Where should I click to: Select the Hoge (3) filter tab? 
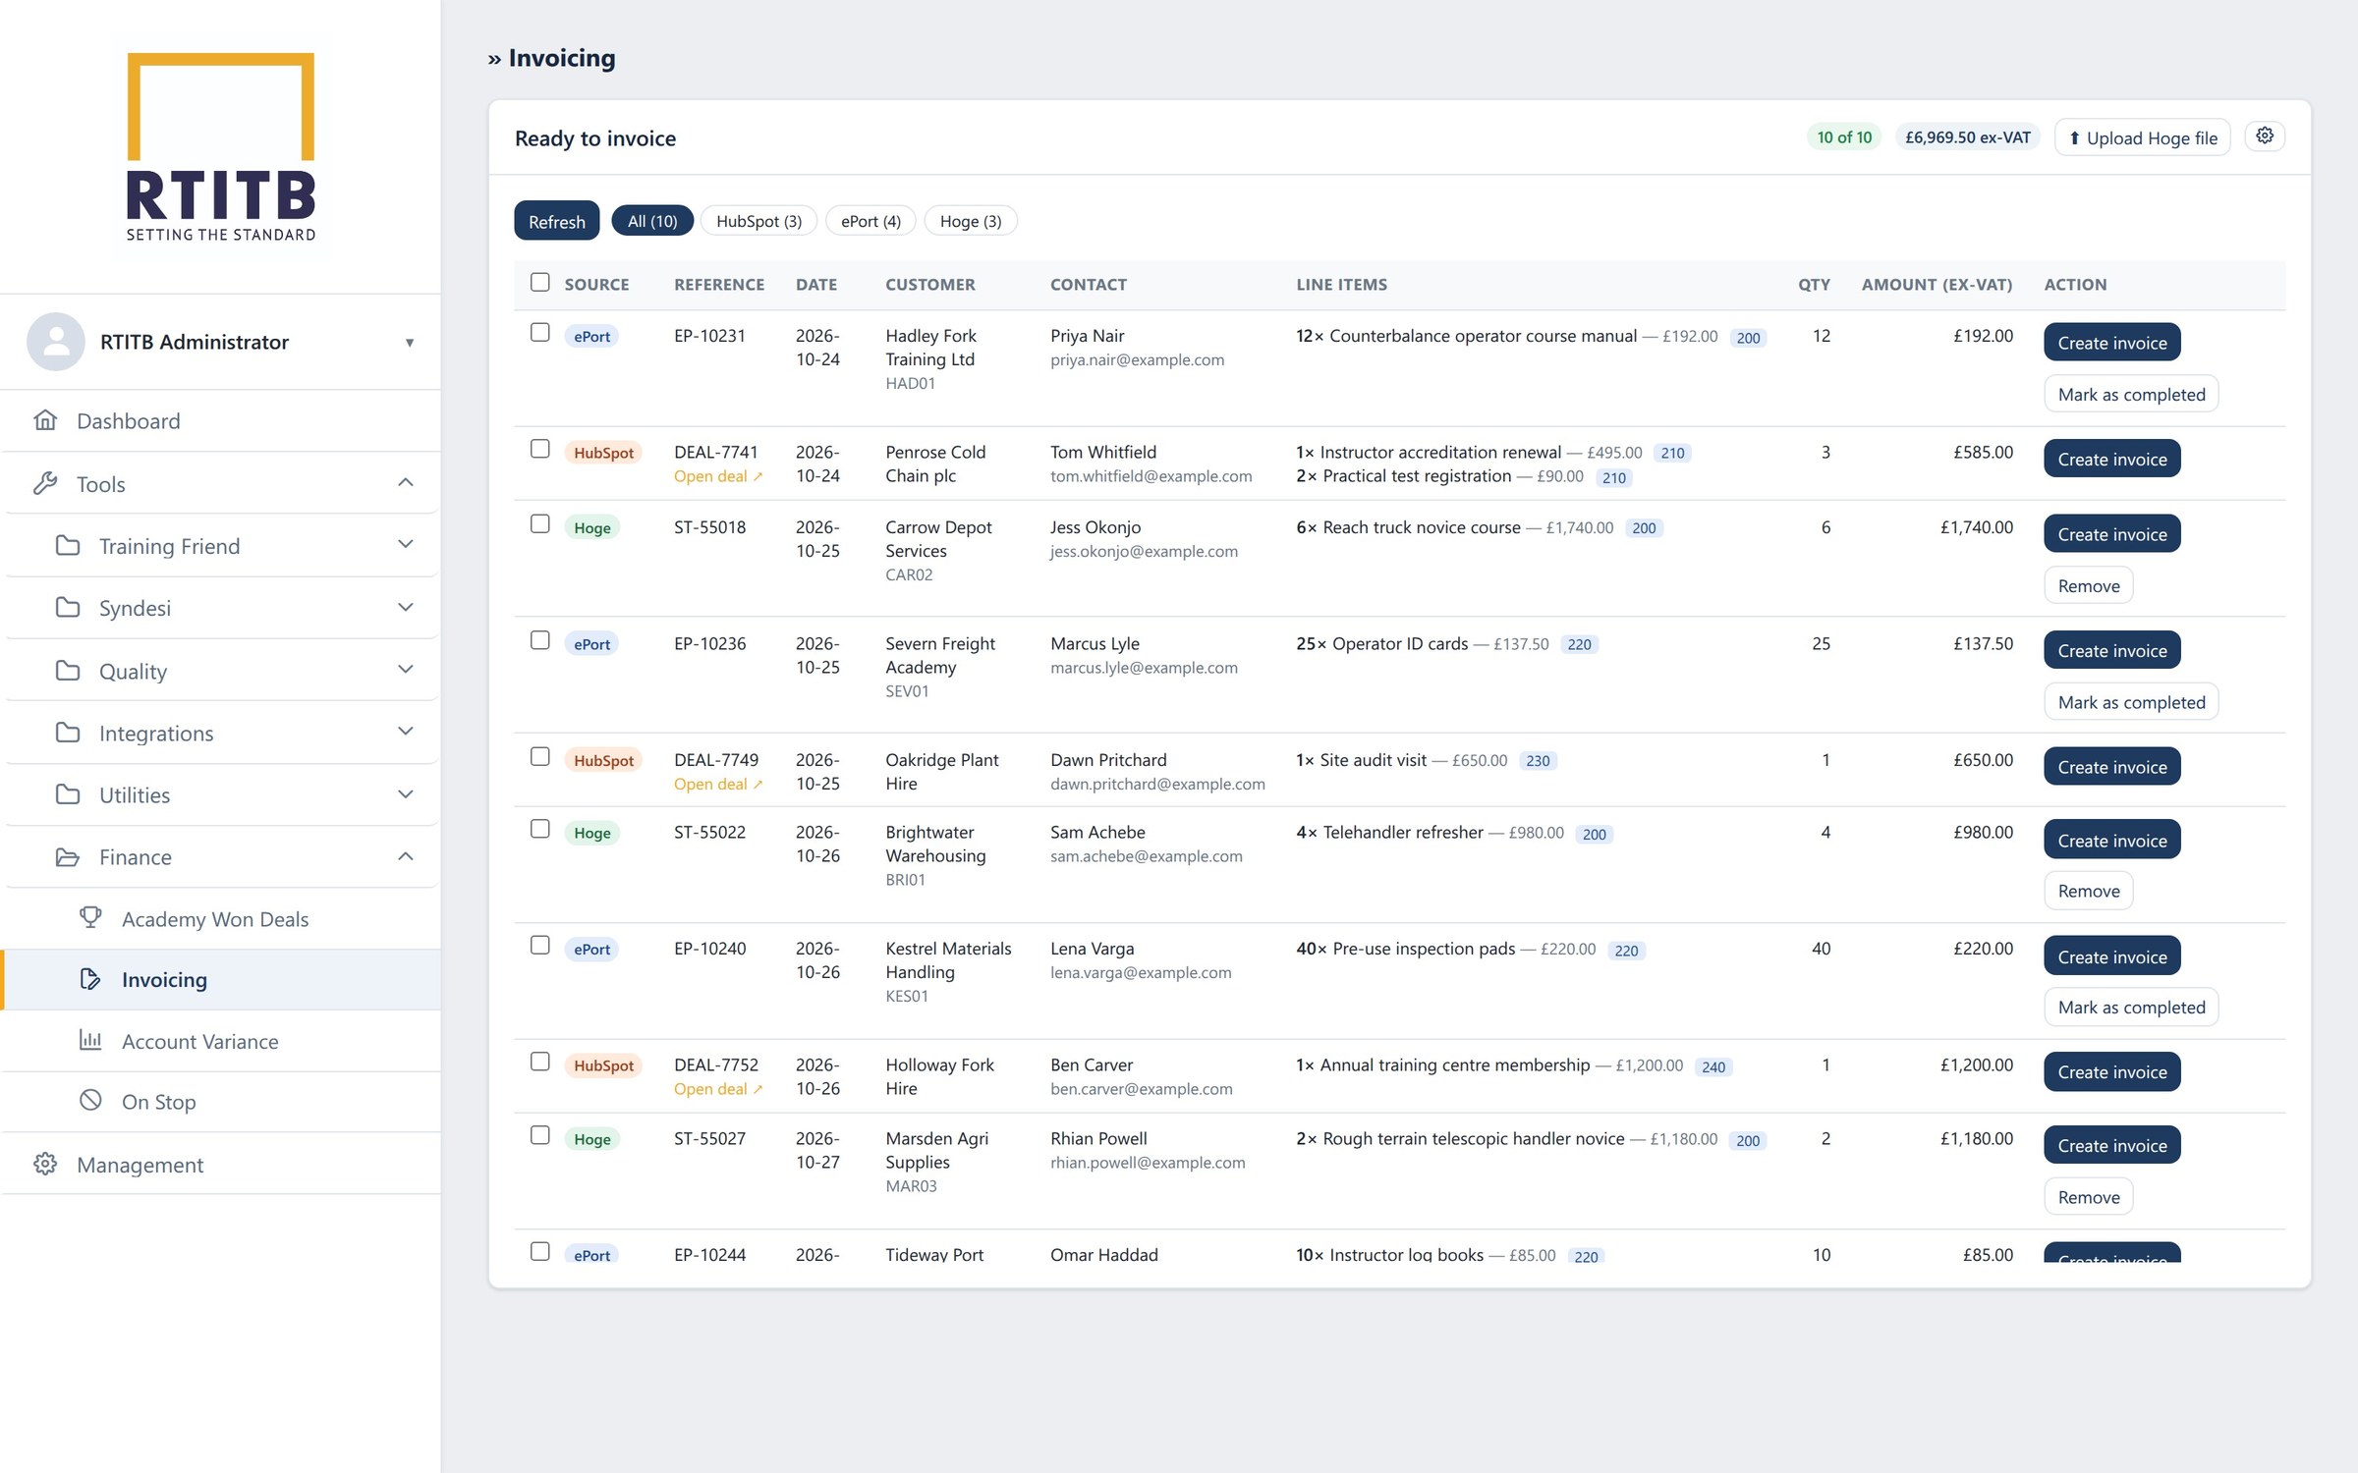971,221
